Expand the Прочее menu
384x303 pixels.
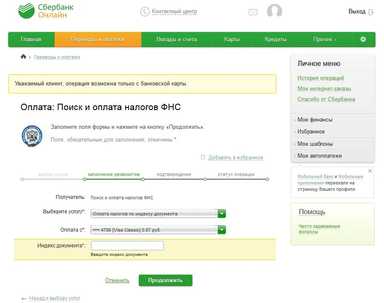point(325,40)
